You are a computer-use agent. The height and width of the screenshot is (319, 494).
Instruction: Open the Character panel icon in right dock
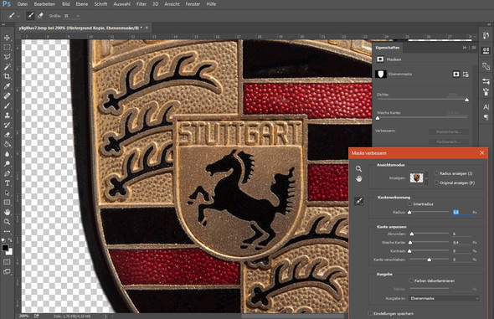(486, 107)
